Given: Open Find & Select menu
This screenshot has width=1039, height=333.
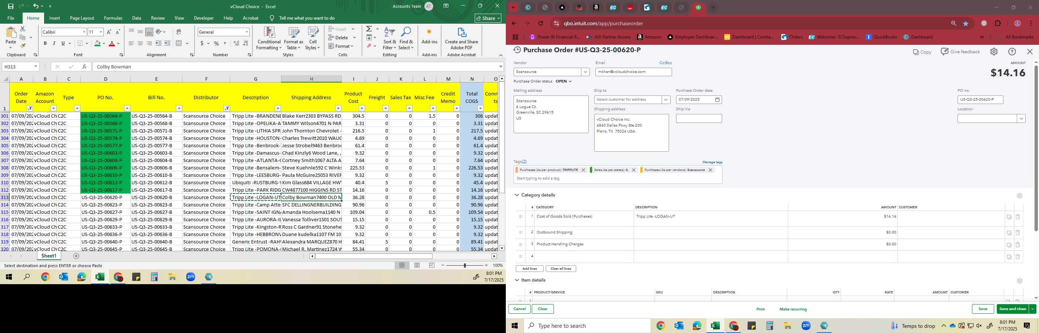Looking at the screenshot, I should (406, 38).
